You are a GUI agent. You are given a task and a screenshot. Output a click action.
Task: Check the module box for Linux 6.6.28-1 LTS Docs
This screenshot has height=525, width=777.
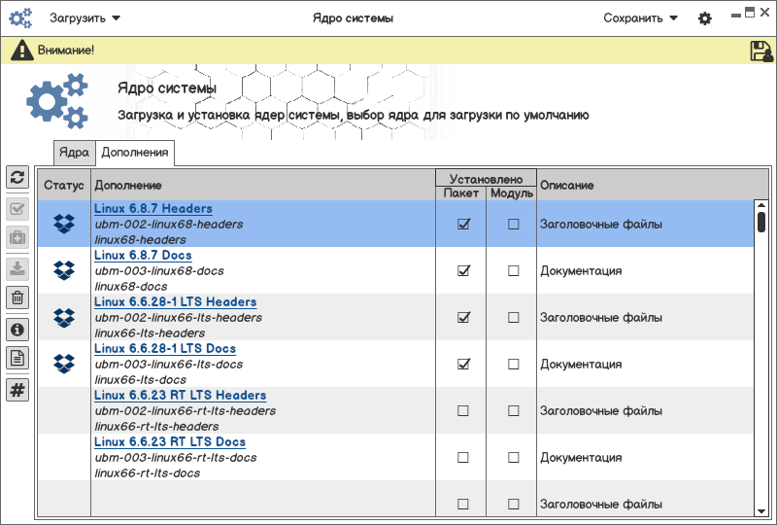(513, 365)
